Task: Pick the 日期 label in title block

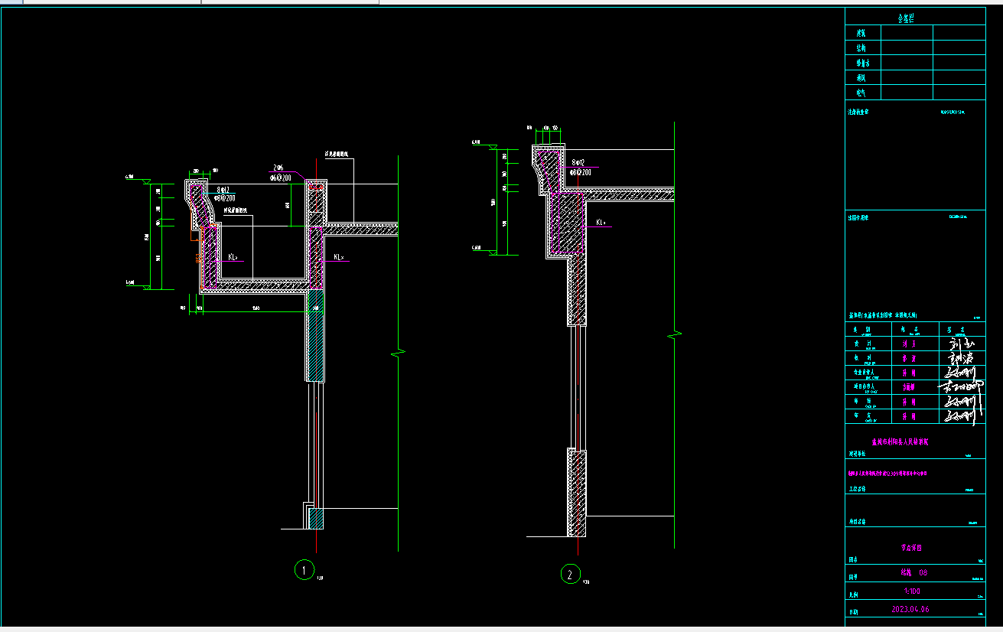Action: tap(855, 614)
